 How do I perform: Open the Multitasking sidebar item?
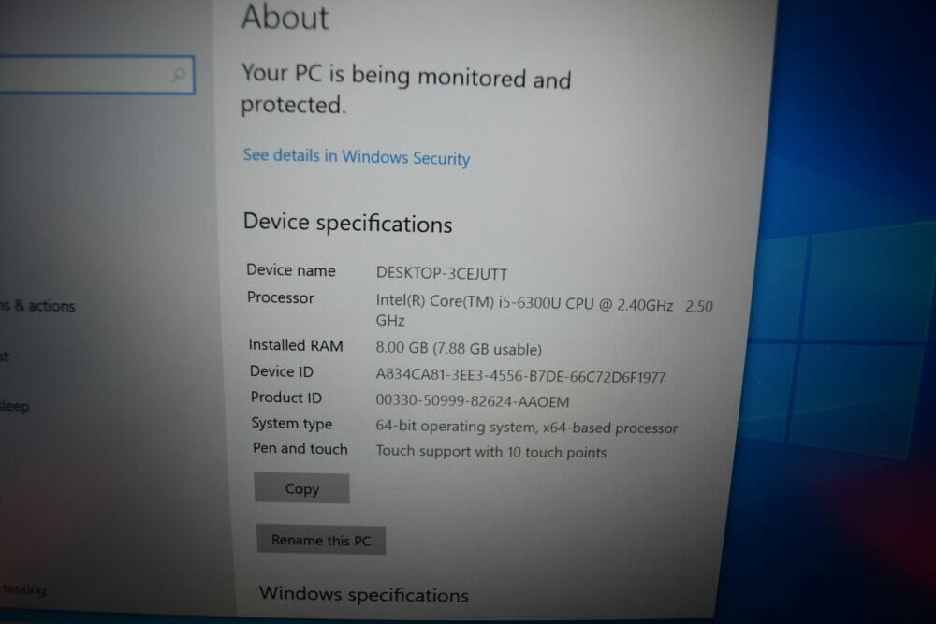23,588
